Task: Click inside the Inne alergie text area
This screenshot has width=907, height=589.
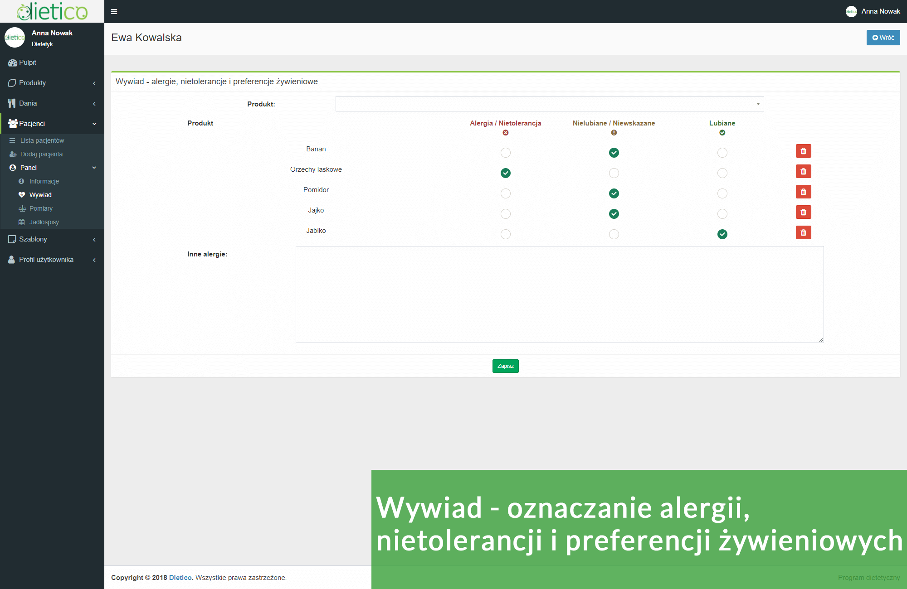Action: [559, 294]
